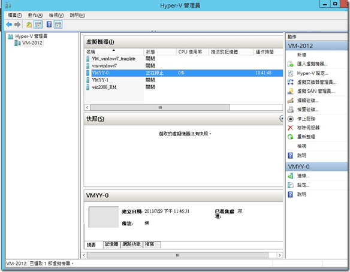Click the status bar text VM-2012: 已選取 1 部虛擬機器
This screenshot has height=272, width=350.
tap(40, 264)
